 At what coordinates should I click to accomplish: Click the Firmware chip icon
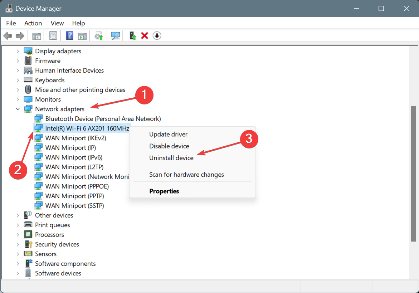pyautogui.click(x=28, y=60)
